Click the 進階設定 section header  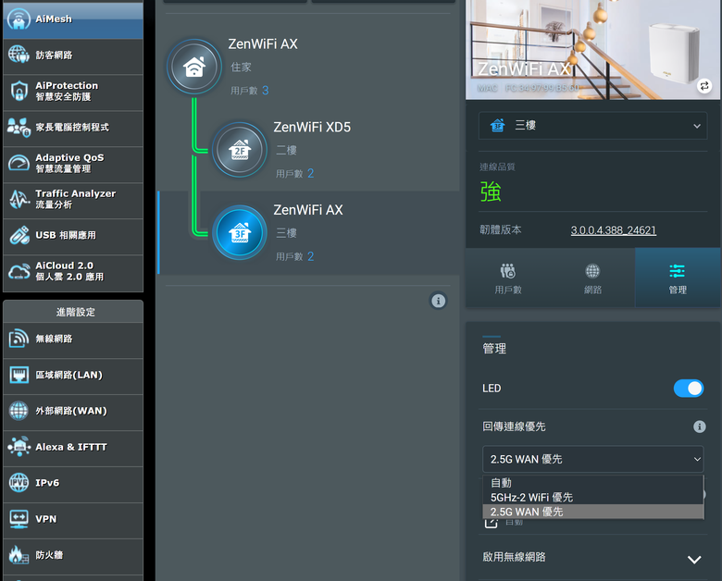pos(75,312)
